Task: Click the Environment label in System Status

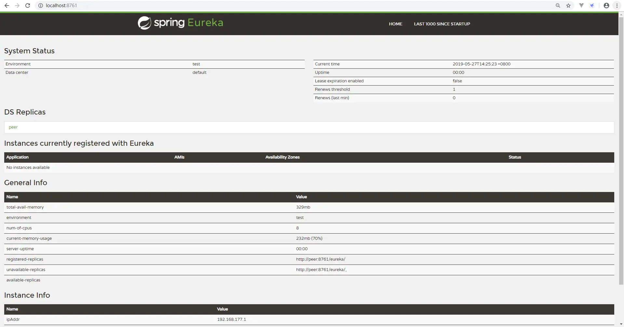Action: [x=18, y=64]
